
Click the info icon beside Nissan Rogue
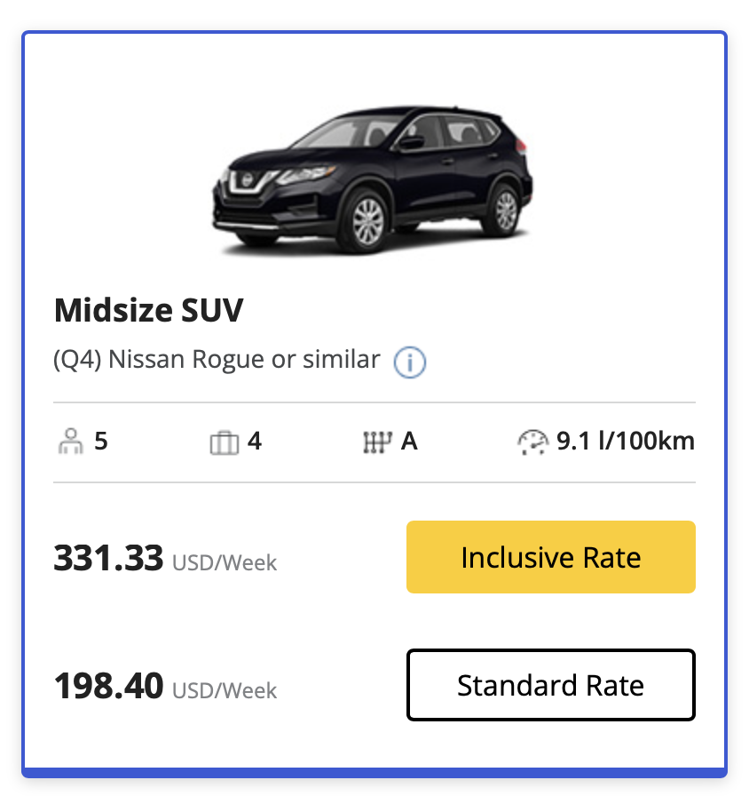[x=410, y=362]
